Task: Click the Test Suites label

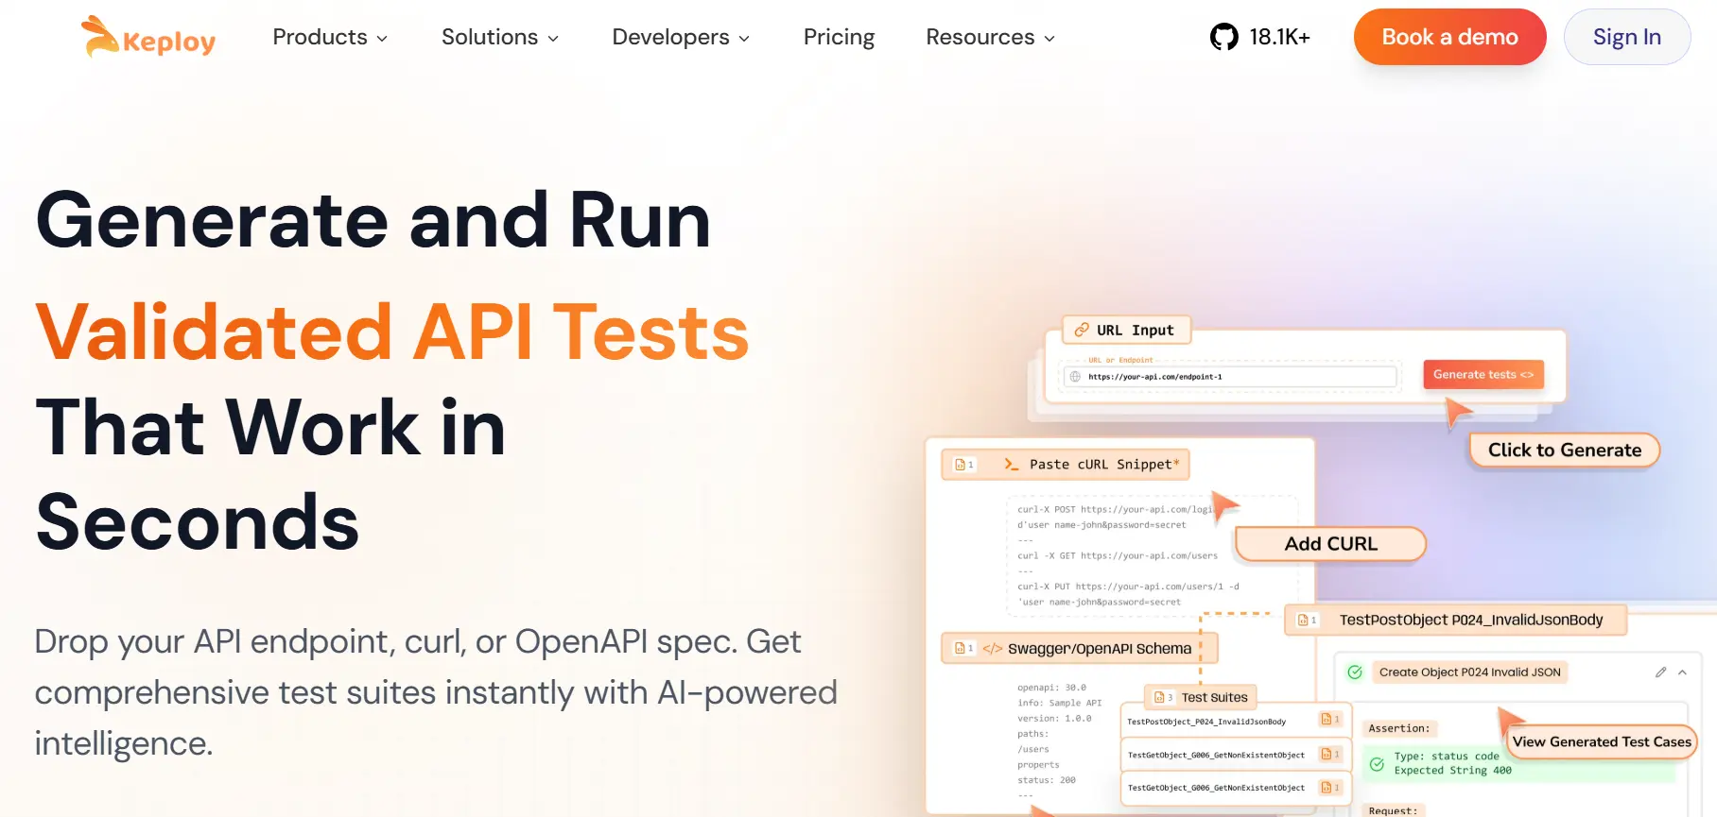Action: pyautogui.click(x=1214, y=697)
